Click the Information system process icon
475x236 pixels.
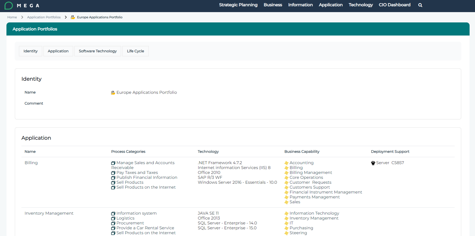[113, 214]
